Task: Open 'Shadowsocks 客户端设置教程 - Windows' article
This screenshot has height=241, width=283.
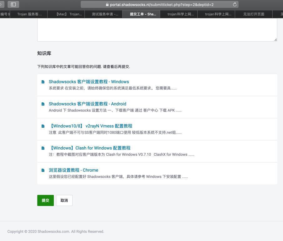Action: pyautogui.click(x=89, y=82)
